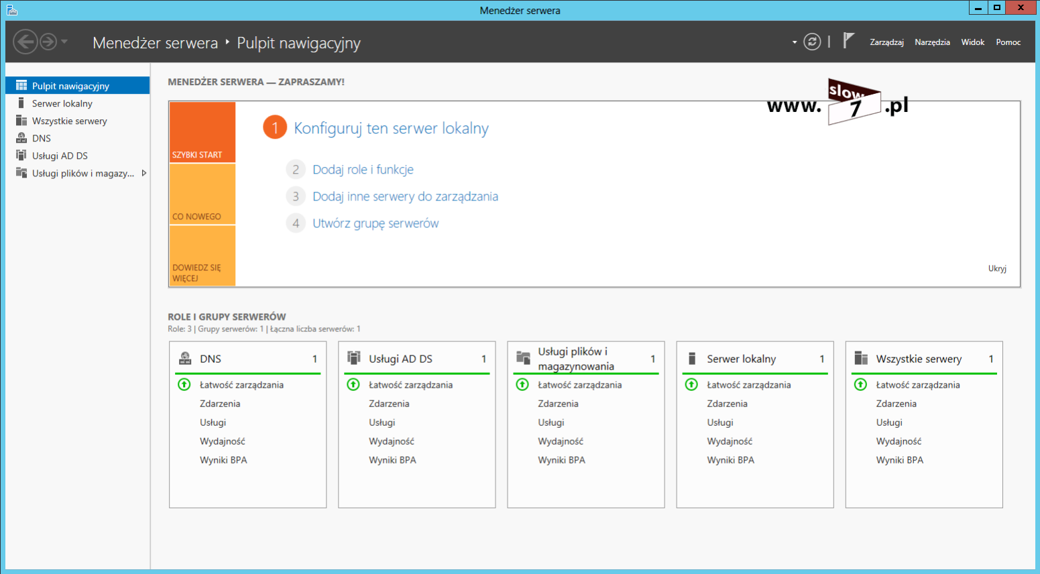1040x574 pixels.
Task: Click the Usługi AD DS sidebar icon
Action: pyautogui.click(x=21, y=155)
